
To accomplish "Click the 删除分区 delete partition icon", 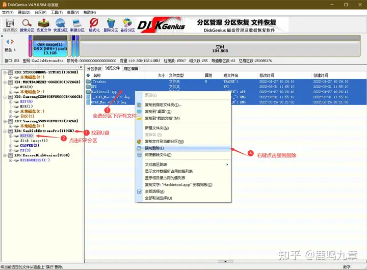I will pos(111,25).
